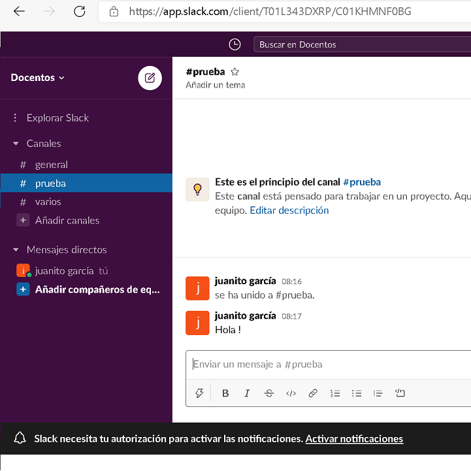
Task: Collapse the Canales section arrow
Action: pyautogui.click(x=16, y=144)
